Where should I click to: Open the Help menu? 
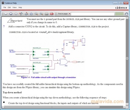point(20,7)
